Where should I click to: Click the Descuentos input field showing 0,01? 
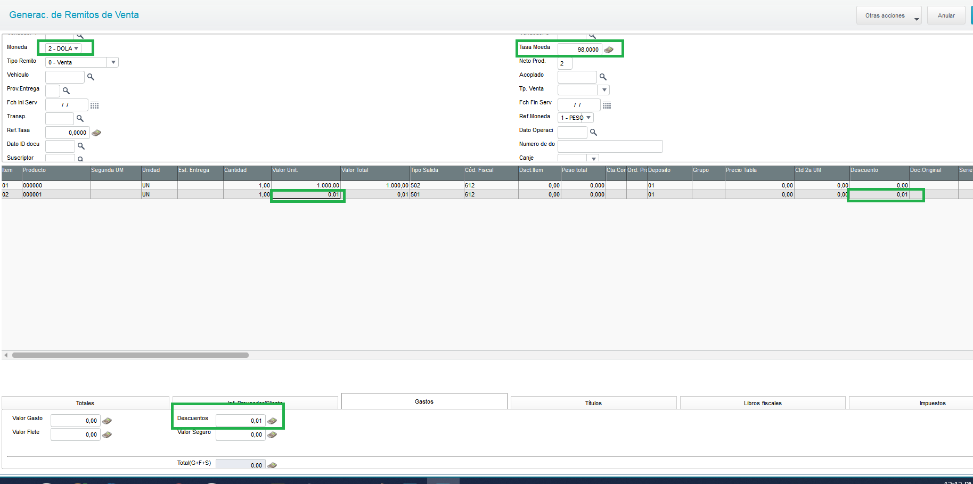[x=240, y=421]
